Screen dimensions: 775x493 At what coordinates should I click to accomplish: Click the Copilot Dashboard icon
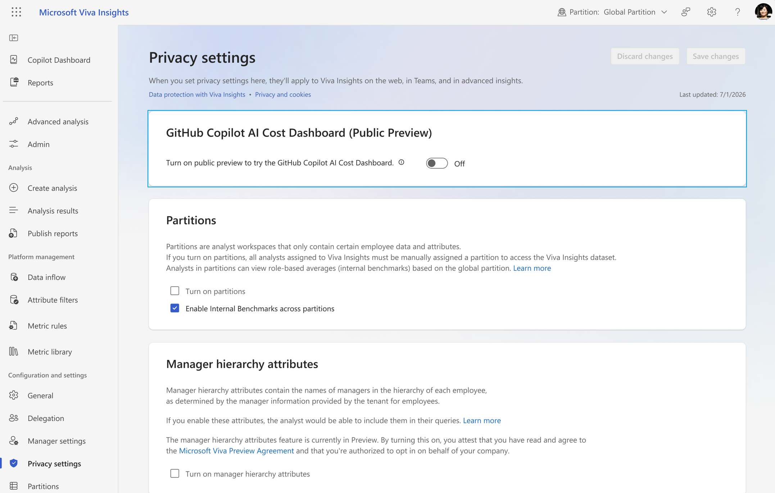coord(14,60)
